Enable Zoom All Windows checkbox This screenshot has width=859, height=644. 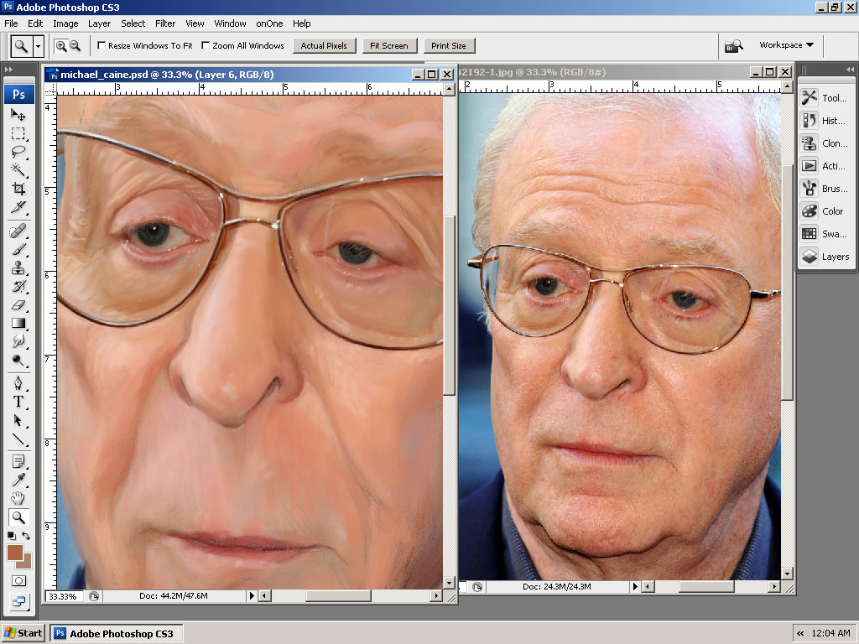pyautogui.click(x=206, y=45)
